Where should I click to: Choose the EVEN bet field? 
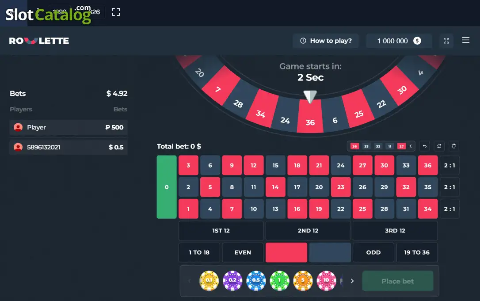243,252
